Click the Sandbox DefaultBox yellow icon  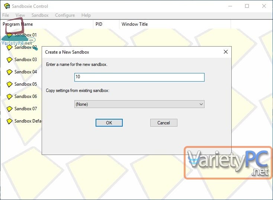(9, 121)
